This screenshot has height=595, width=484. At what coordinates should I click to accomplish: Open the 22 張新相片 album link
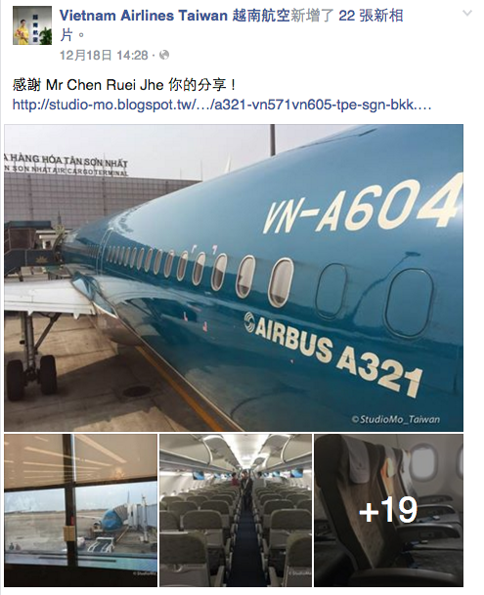(371, 16)
